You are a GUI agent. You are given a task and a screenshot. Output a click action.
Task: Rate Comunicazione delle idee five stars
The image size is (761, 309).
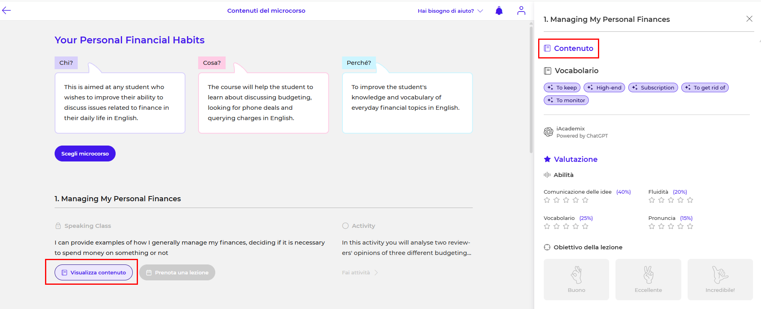point(585,200)
